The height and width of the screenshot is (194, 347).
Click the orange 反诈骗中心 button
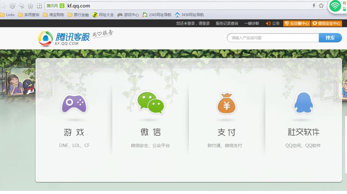297,23
